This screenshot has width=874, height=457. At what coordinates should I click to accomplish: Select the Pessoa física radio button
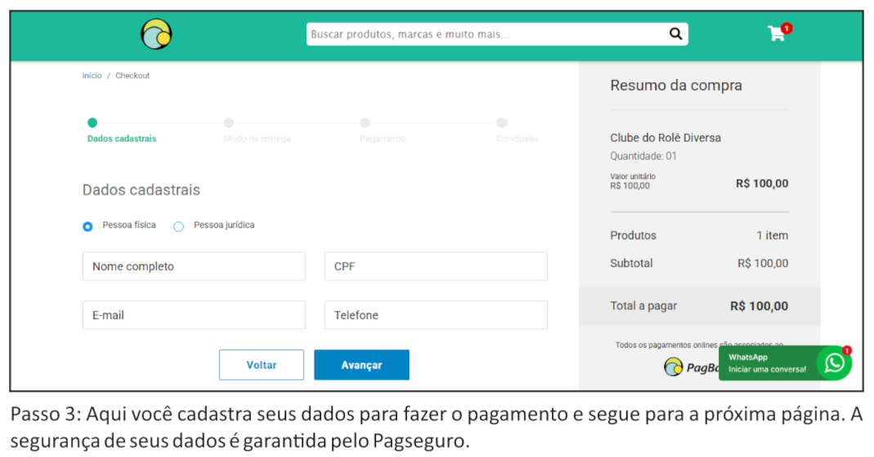[87, 226]
